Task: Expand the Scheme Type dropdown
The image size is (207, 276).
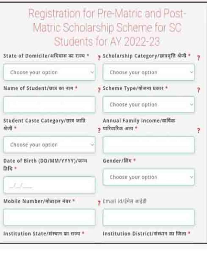Action: [149, 105]
